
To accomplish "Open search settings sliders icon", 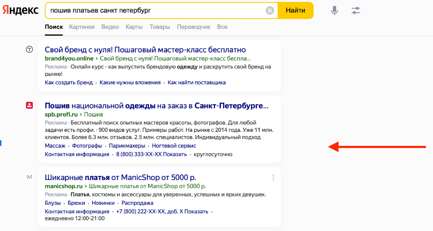I will tap(356, 10).
